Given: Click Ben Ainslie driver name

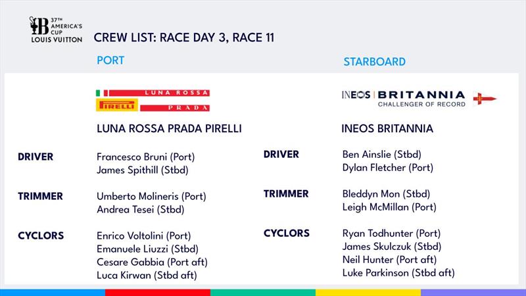Looking at the screenshot, I should [382, 155].
